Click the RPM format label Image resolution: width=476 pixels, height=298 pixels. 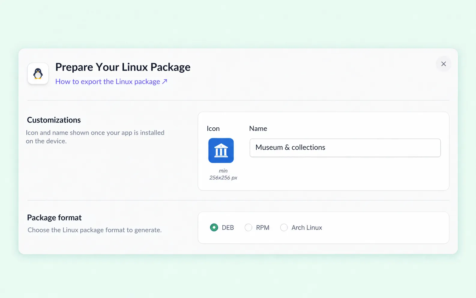(x=263, y=228)
